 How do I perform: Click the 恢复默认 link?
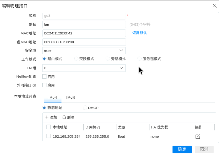coord(139,33)
